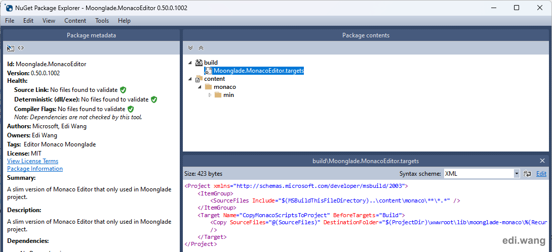Screen dimensions: 552x252
Task: Toggle word wrap icon in file viewer
Action: [527, 173]
